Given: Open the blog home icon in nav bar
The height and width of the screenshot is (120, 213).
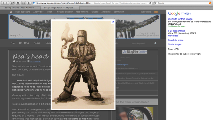Looking at the screenshot, I should tap(11, 12).
